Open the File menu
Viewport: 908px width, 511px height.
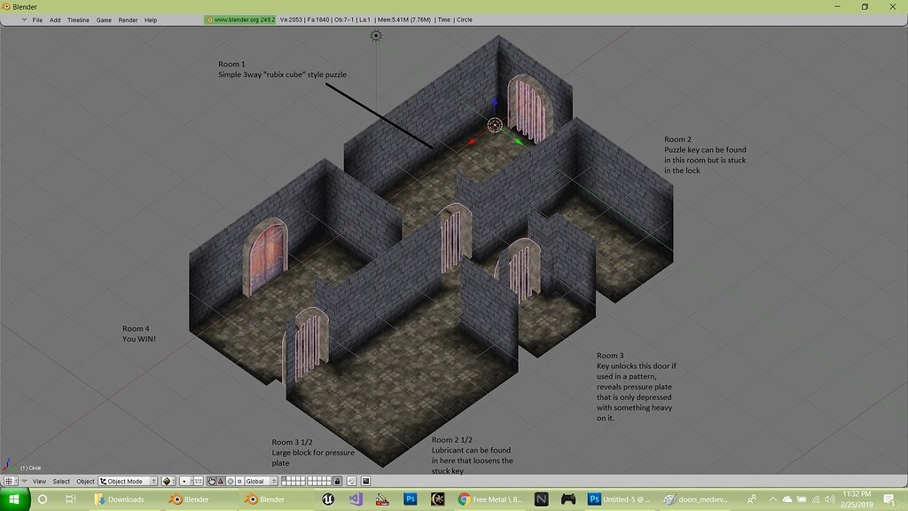point(37,20)
